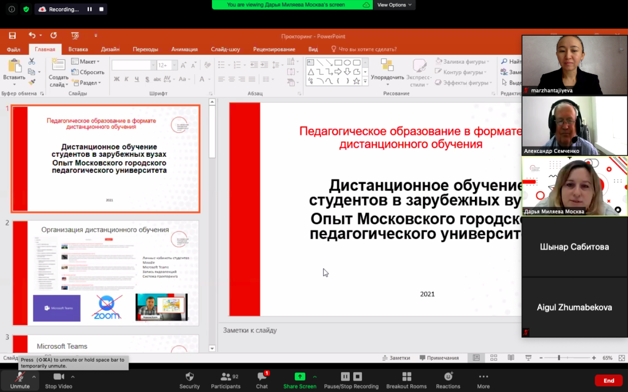Click the Undo arrow icon
The width and height of the screenshot is (628, 392).
(32, 36)
